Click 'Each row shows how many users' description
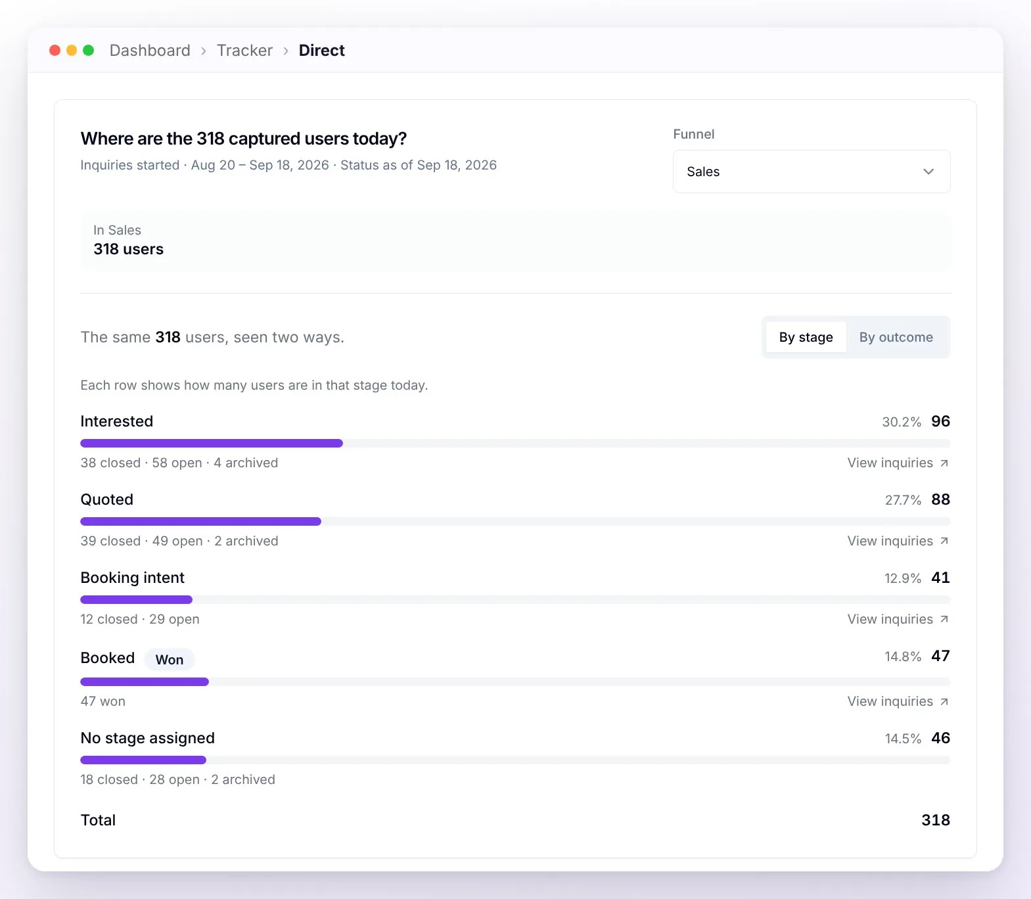1031x899 pixels. (254, 385)
